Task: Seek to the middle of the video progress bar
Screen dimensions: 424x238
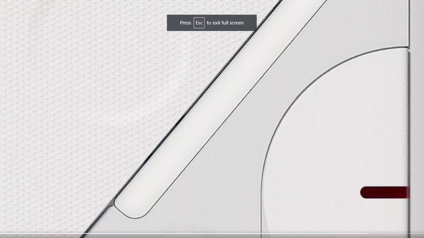Action: pos(212,233)
